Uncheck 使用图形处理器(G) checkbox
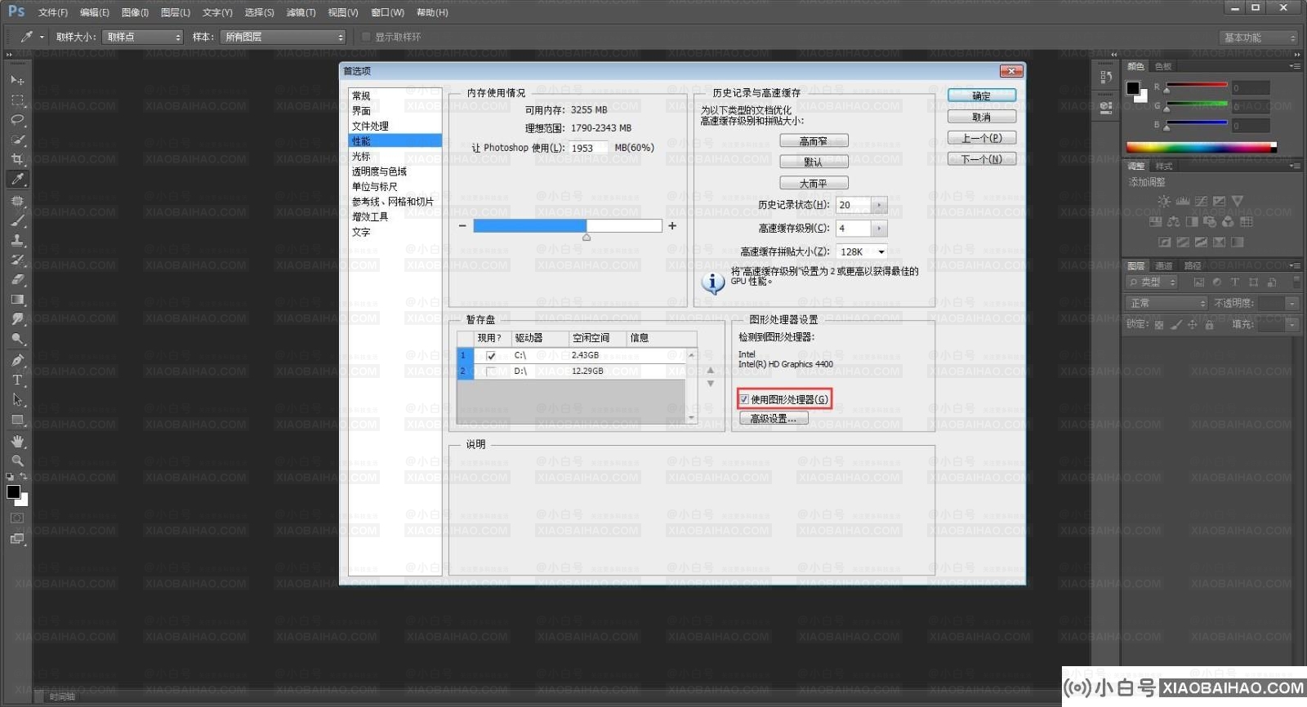 click(x=744, y=399)
